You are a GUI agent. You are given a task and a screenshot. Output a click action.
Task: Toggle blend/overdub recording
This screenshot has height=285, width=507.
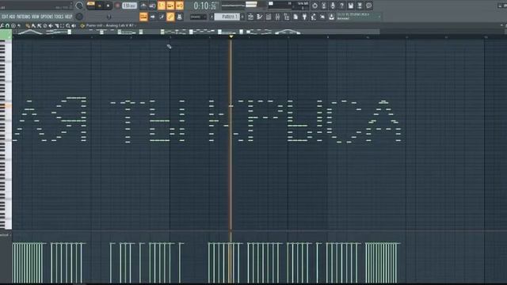(x=170, y=6)
